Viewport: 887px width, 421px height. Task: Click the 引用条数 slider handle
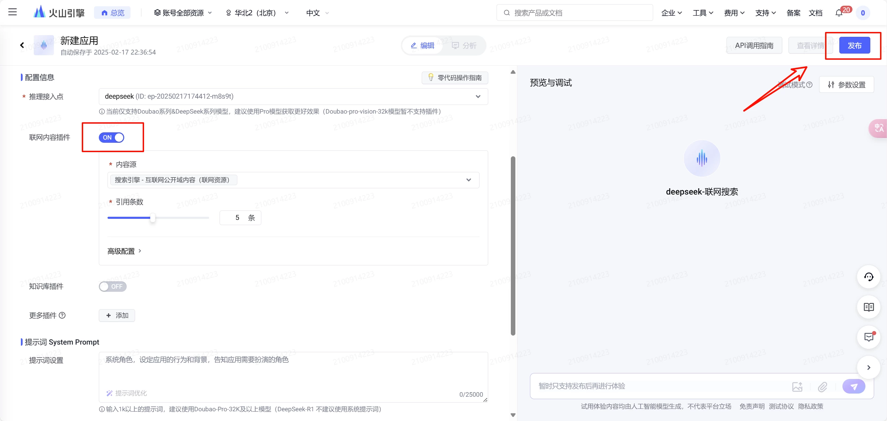pyautogui.click(x=152, y=218)
